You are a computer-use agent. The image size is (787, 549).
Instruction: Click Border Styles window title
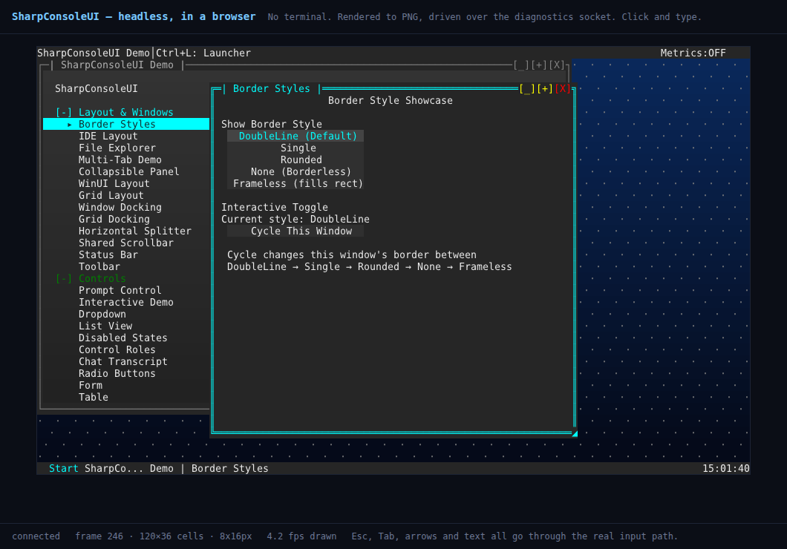pos(271,89)
